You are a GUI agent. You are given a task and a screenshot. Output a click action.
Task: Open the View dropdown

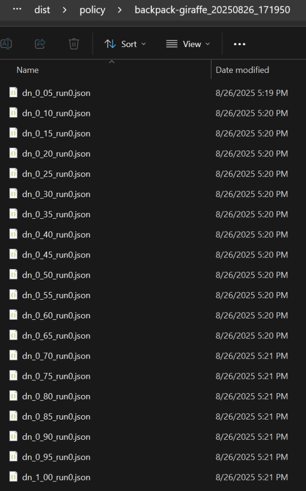pos(188,44)
